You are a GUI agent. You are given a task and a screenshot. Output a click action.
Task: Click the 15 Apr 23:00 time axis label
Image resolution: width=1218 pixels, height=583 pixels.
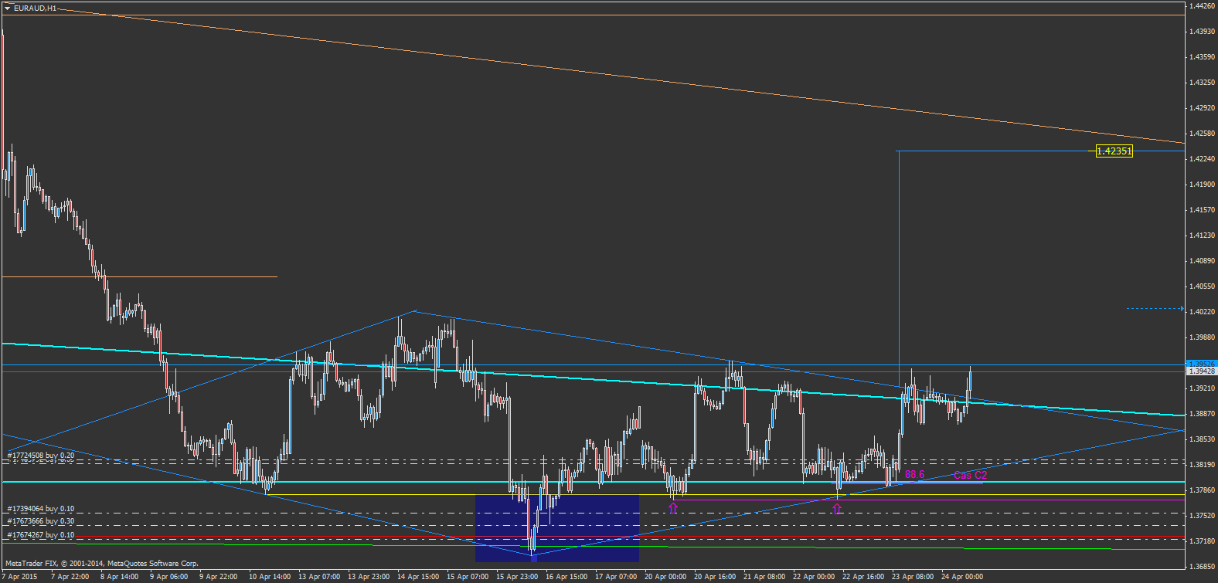[x=517, y=576]
